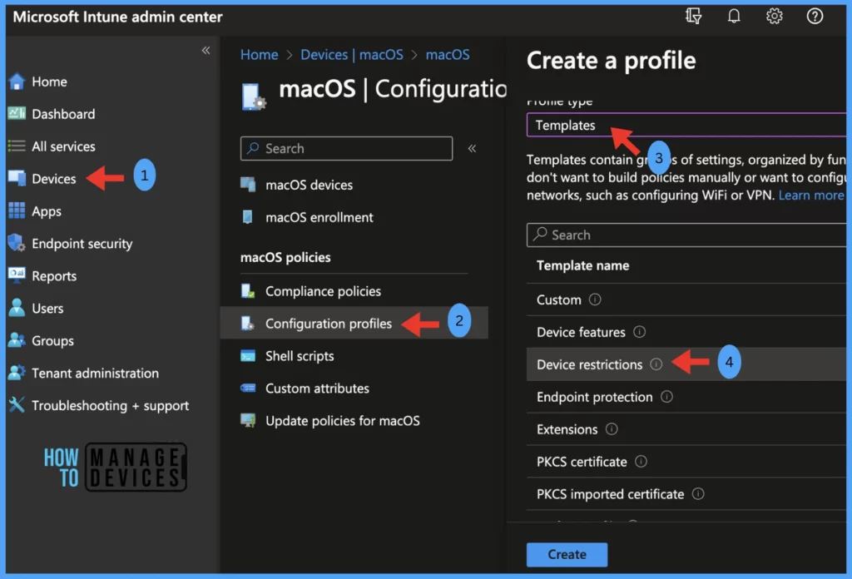Select PKCS imported certificate template
This screenshot has width=852, height=579.
(x=686, y=493)
